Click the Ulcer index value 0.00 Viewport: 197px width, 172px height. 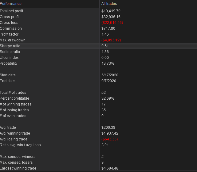coord(105,58)
